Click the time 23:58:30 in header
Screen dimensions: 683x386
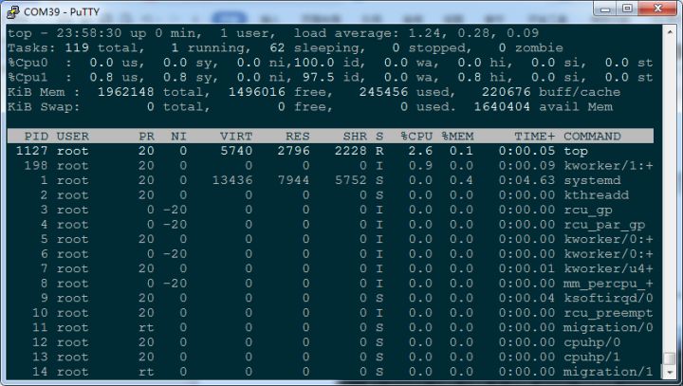point(89,33)
